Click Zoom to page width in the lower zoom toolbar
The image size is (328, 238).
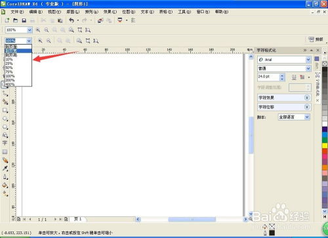point(96,41)
